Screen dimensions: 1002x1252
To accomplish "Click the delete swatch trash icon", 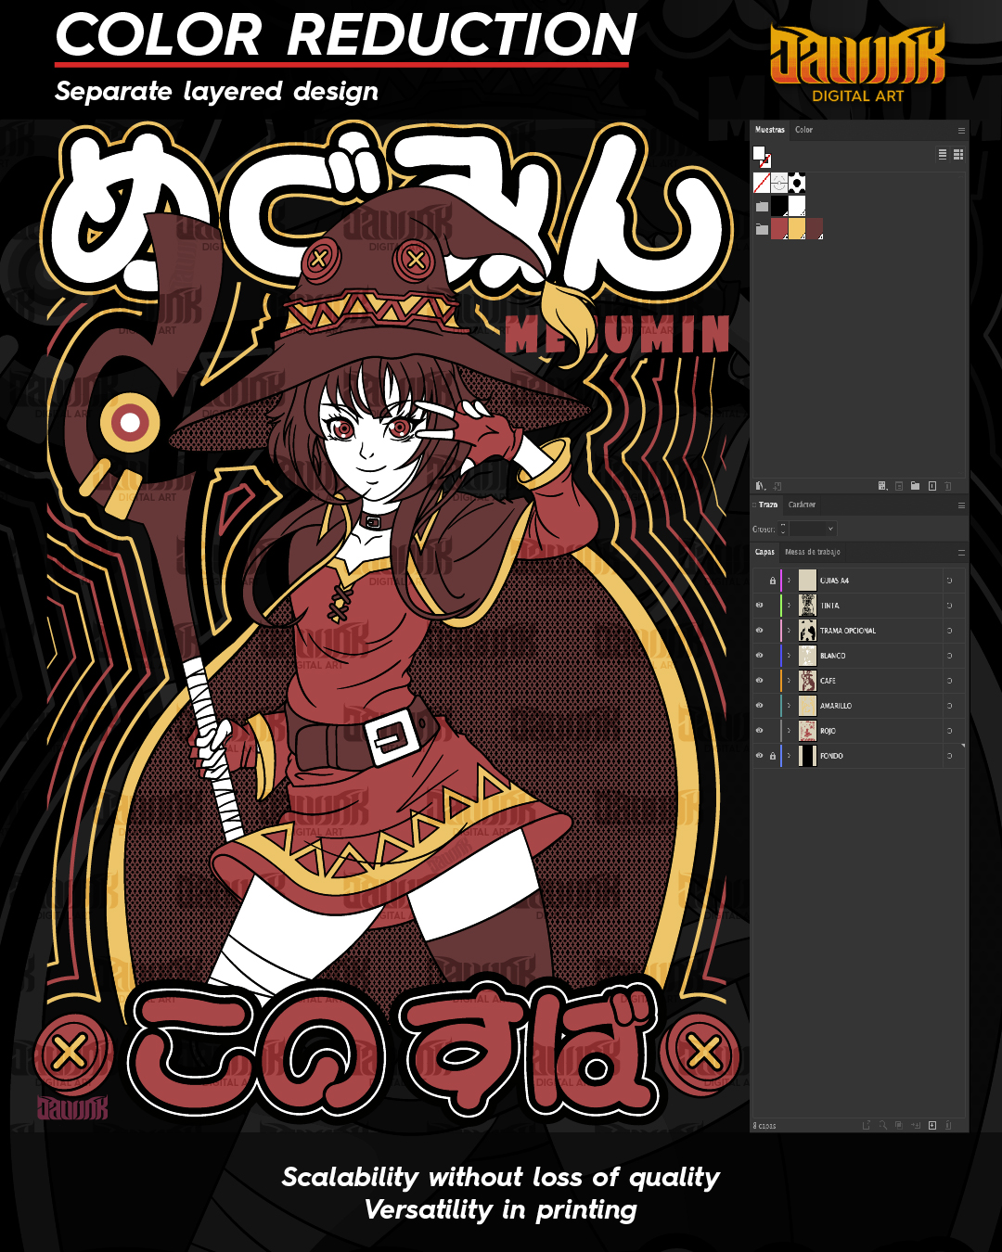I will pyautogui.click(x=949, y=486).
